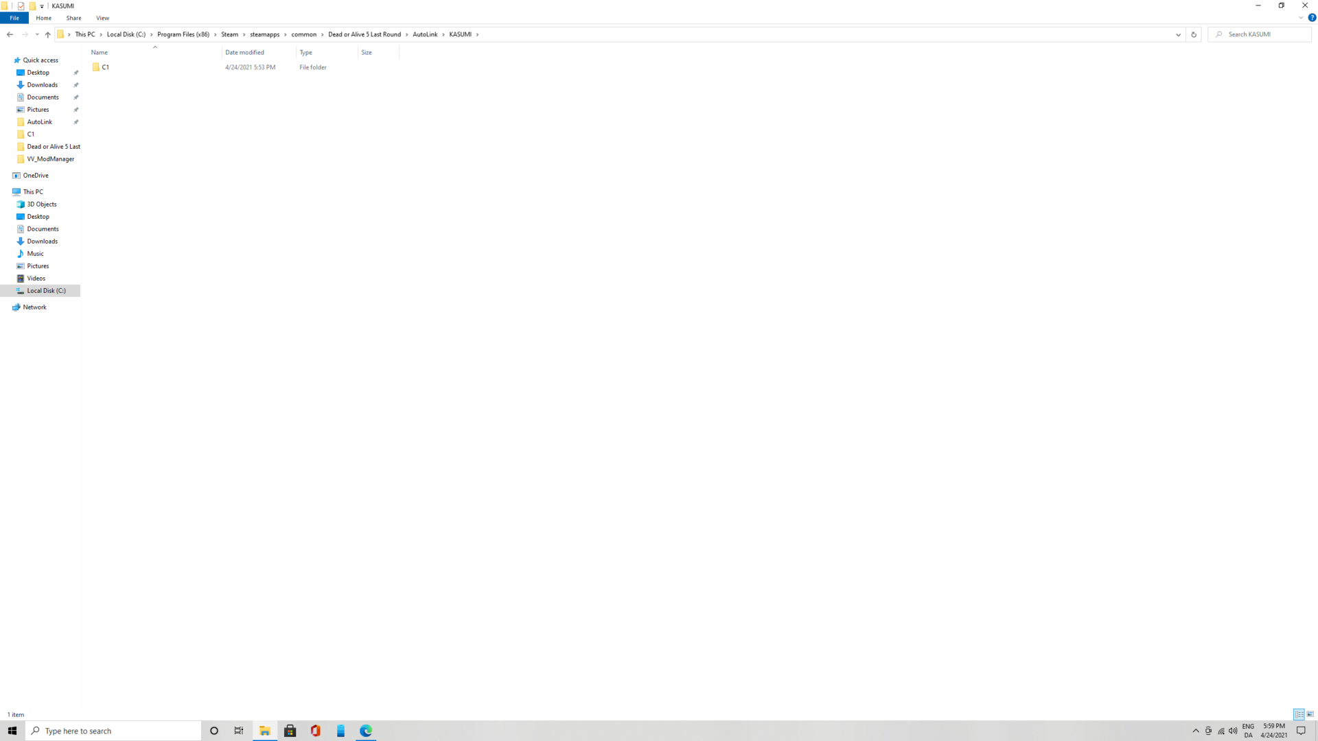This screenshot has height=741, width=1318.
Task: Expand the address bar history dropdown
Action: click(1179, 34)
